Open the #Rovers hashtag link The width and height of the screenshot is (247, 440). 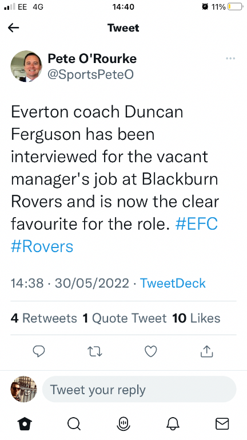pos(42,247)
